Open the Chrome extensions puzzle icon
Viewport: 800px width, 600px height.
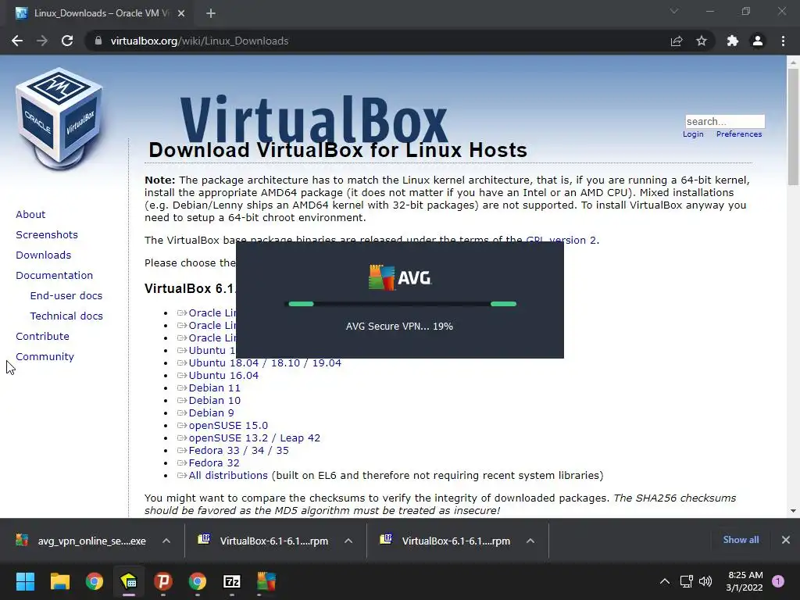tap(733, 41)
